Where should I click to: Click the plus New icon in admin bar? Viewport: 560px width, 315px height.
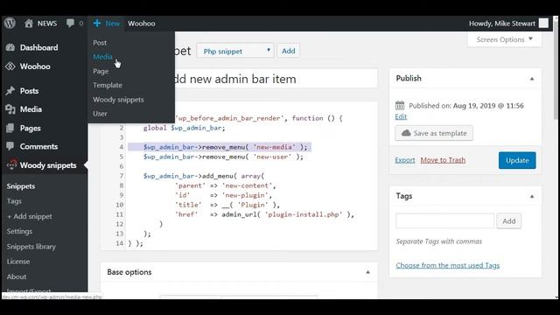pyautogui.click(x=97, y=24)
